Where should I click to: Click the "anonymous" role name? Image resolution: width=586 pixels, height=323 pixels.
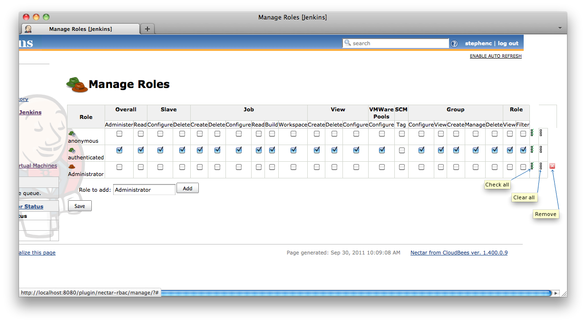click(x=83, y=141)
